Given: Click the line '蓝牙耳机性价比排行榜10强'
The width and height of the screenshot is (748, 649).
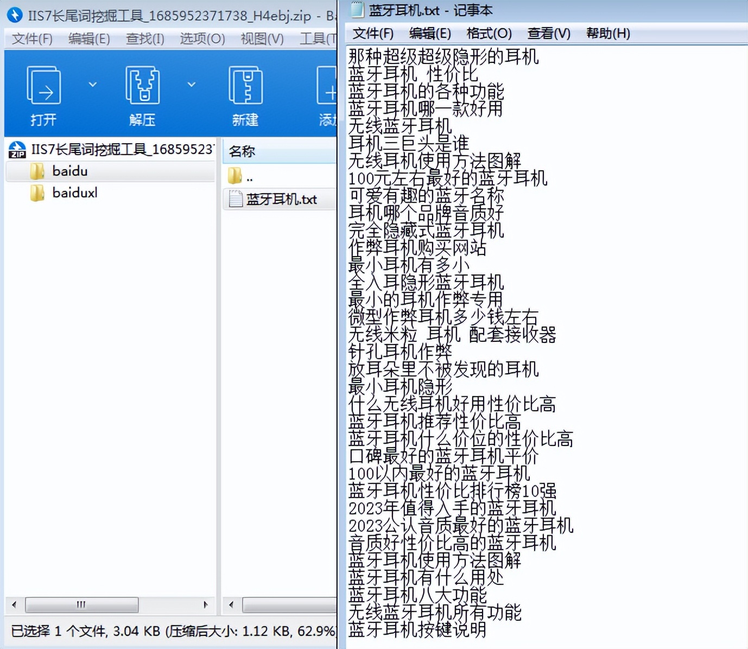Looking at the screenshot, I should coord(452,491).
